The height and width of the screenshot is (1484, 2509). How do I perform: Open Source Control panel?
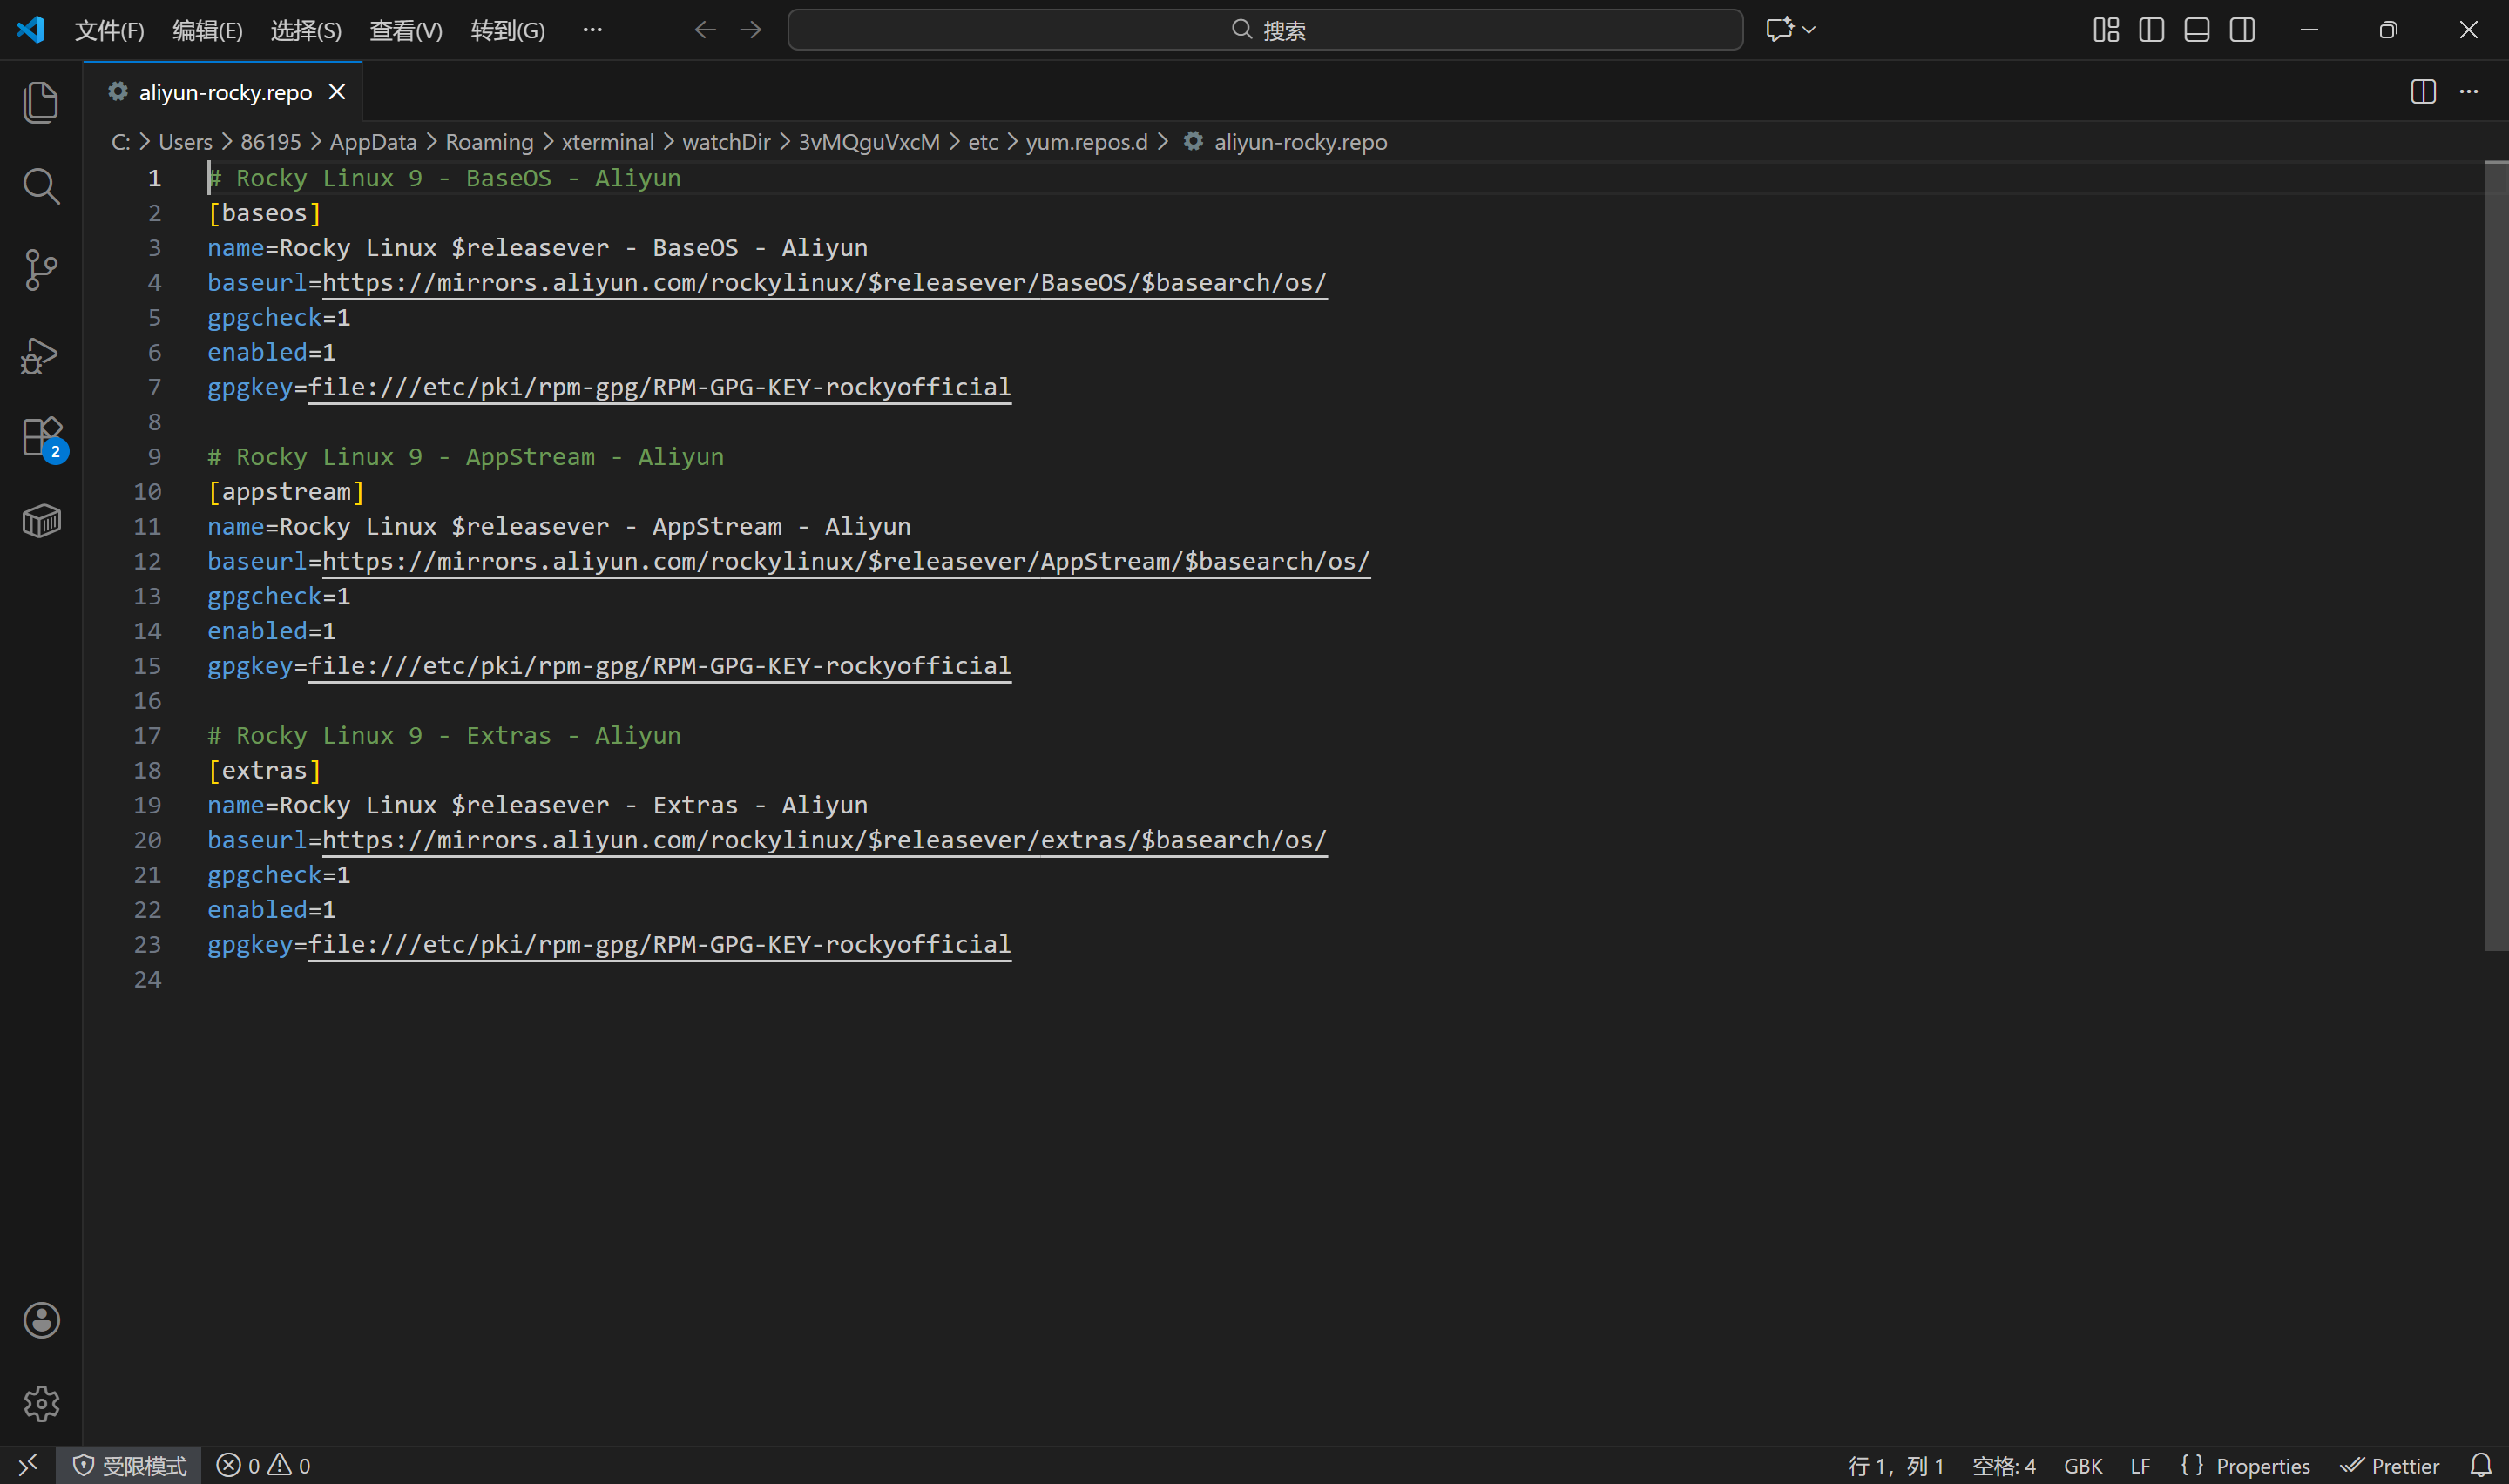coord(41,270)
